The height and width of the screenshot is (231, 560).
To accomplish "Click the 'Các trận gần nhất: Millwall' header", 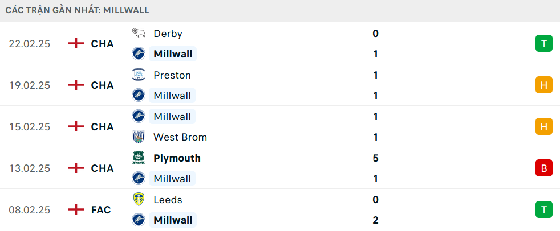I will click(x=78, y=10).
